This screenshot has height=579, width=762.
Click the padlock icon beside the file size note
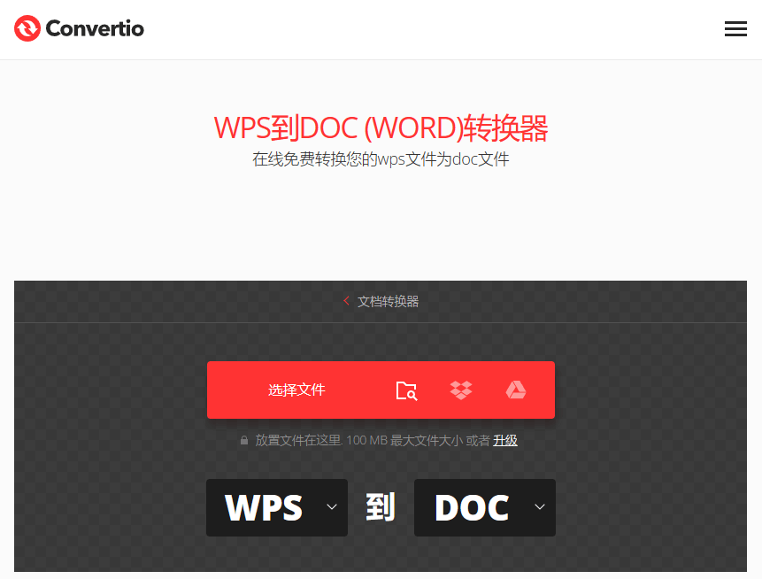(x=244, y=440)
